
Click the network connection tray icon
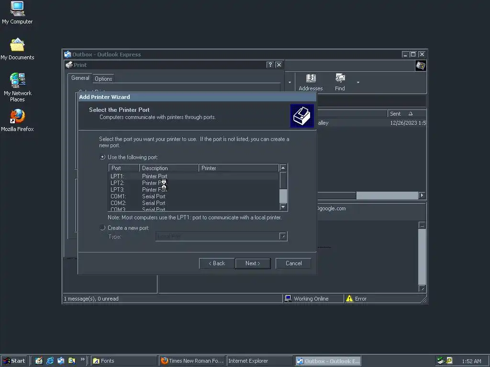440,361
